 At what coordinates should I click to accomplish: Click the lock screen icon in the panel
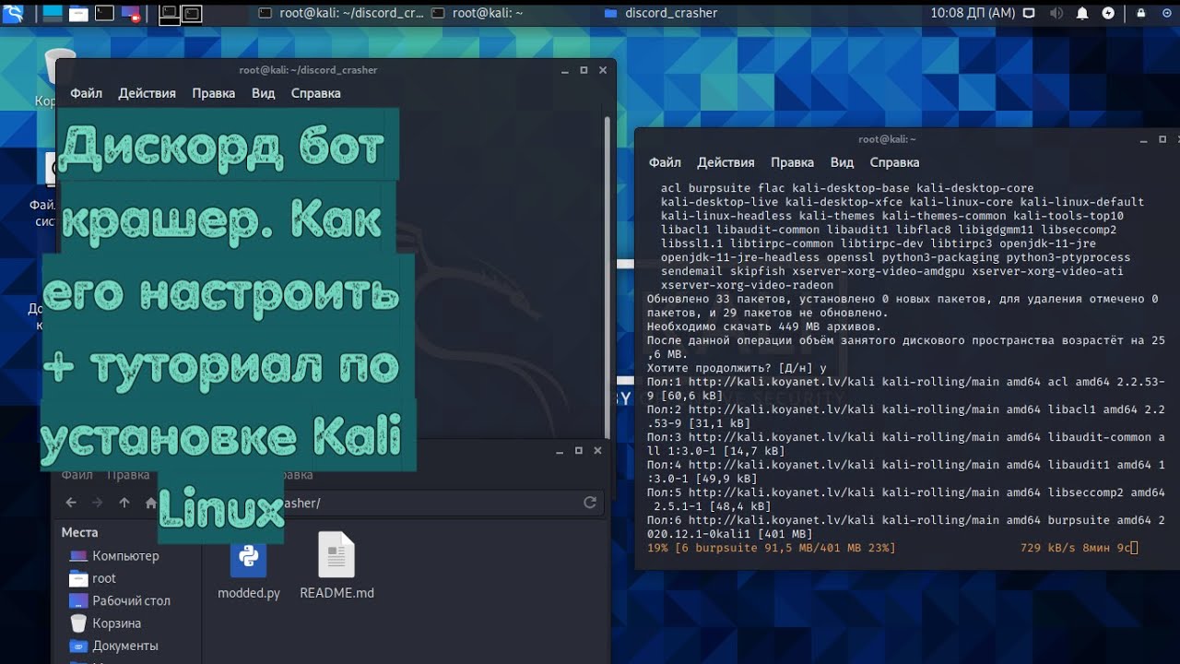coord(1139,13)
